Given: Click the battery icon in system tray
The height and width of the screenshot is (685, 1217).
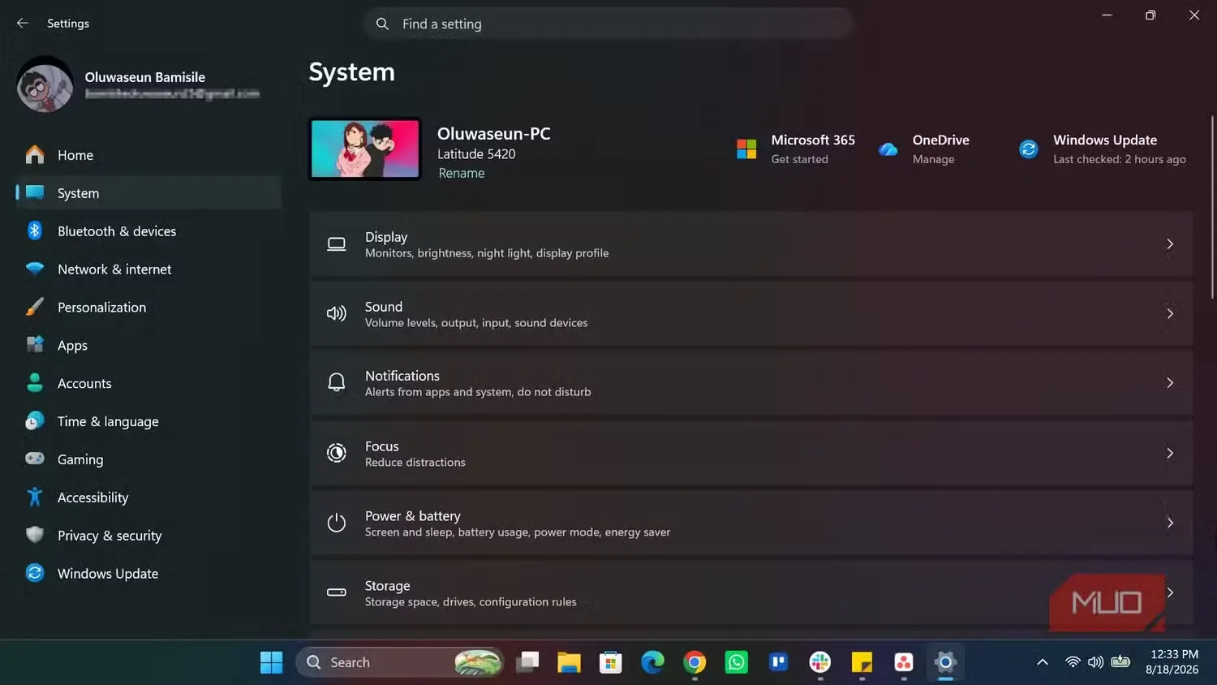Looking at the screenshot, I should point(1120,662).
